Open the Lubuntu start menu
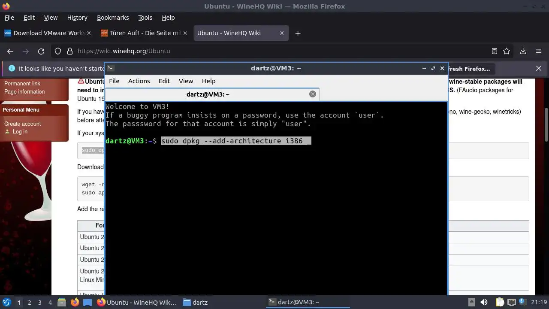 point(7,302)
